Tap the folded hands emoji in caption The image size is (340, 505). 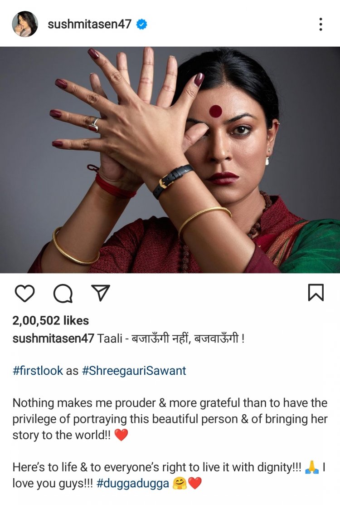311,467
